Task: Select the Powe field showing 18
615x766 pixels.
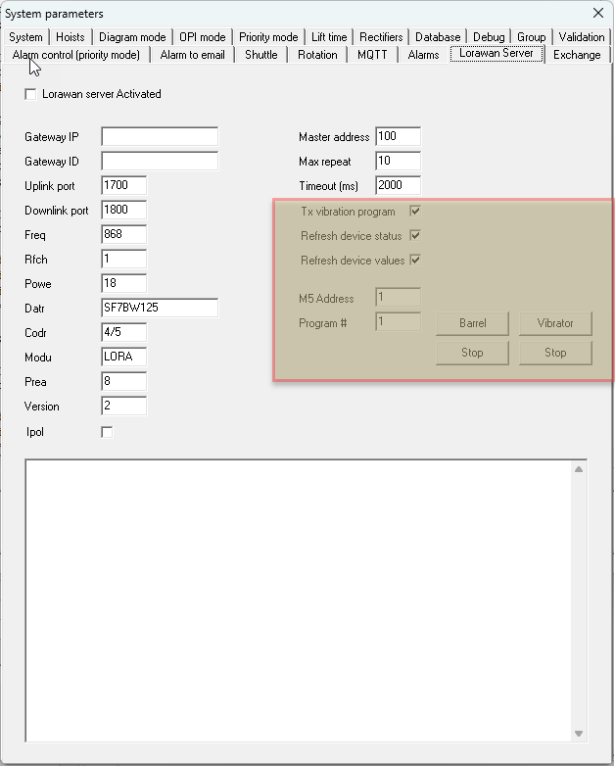Action: (124, 283)
